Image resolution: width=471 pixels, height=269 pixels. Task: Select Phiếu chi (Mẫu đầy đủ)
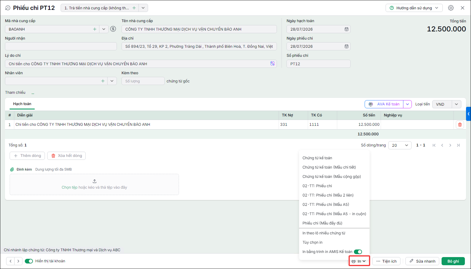tap(322, 223)
